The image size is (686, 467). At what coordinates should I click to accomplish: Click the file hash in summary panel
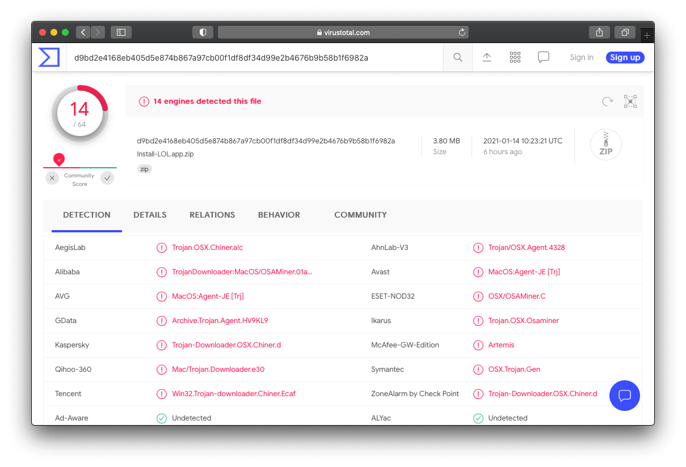point(266,141)
